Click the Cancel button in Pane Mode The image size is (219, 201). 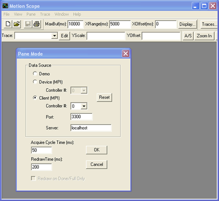[x=96, y=165]
